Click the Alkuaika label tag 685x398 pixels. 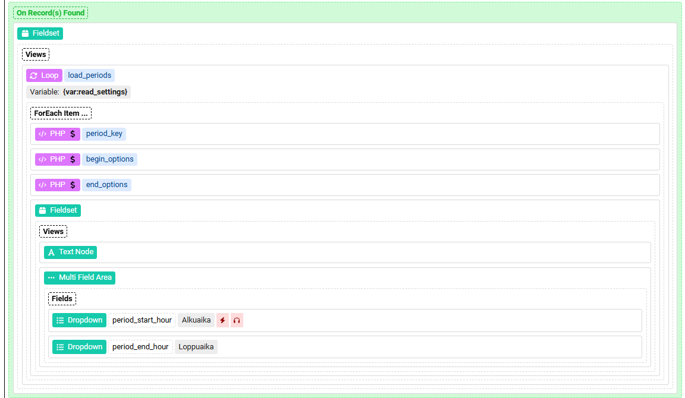pyautogui.click(x=196, y=320)
